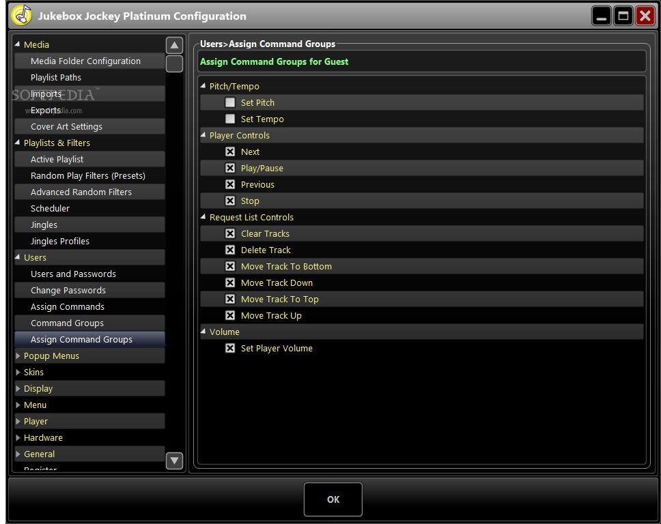The image size is (661, 524).
Task: Collapse the Player Controls group
Action: (203, 135)
